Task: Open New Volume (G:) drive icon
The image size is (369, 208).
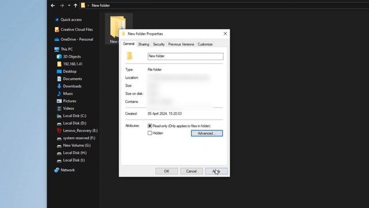Action: 59,146
